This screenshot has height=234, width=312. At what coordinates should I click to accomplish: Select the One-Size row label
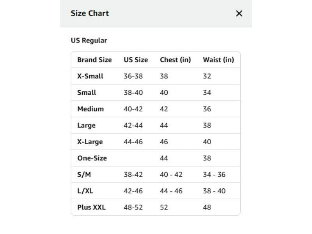point(92,158)
